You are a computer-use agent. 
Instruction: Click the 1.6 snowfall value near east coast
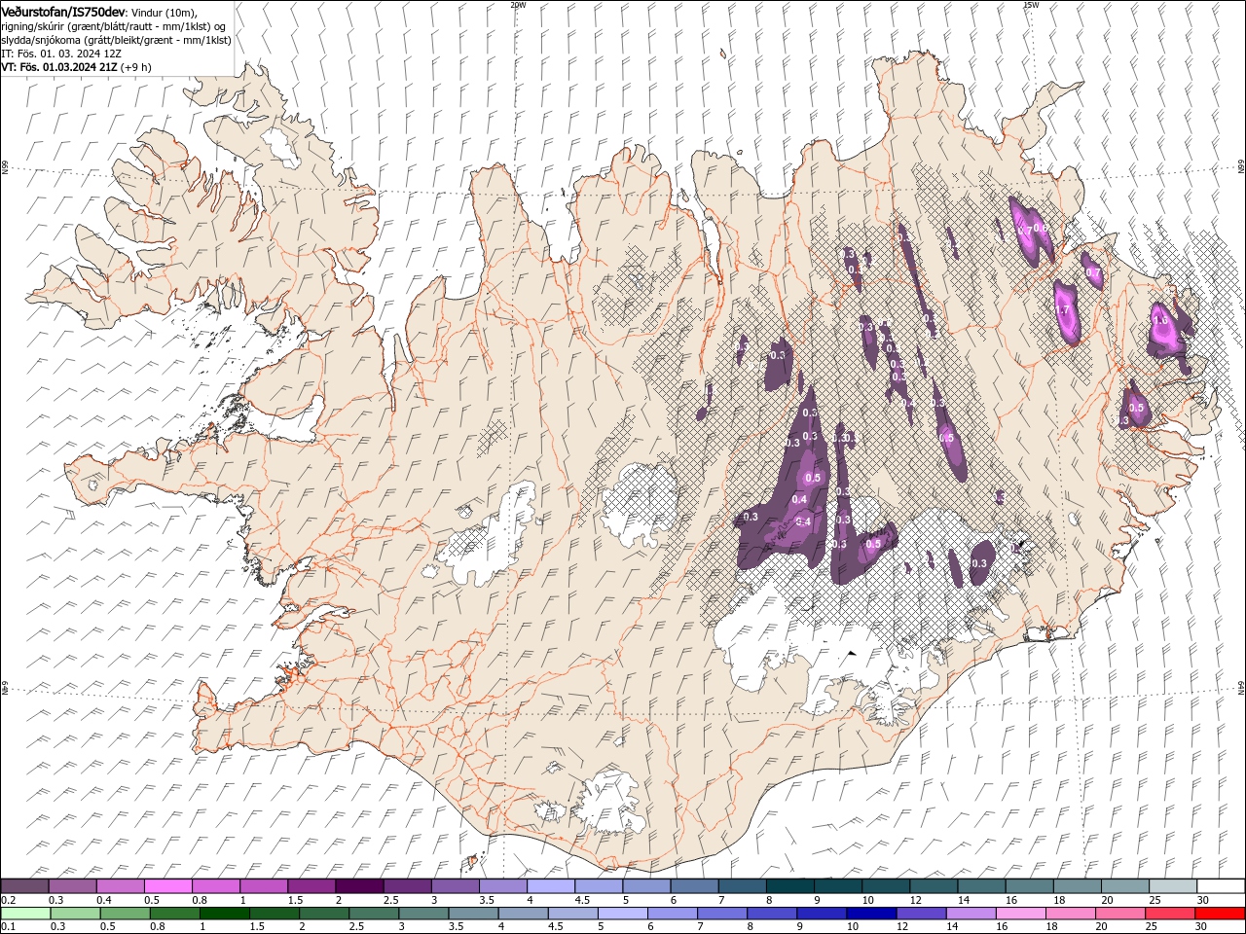tap(1159, 319)
